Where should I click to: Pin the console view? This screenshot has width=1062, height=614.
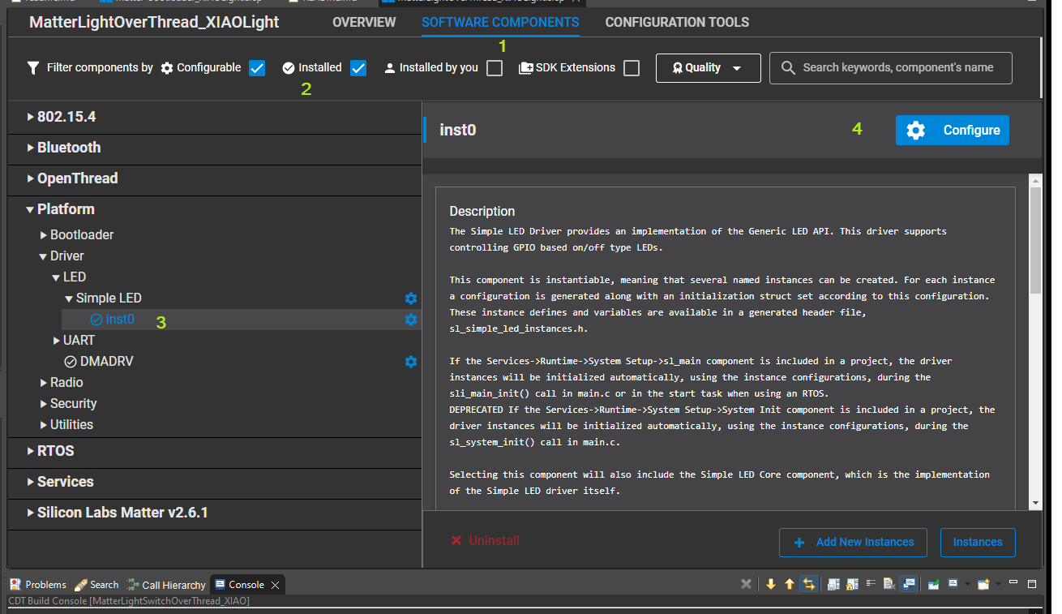point(934,584)
